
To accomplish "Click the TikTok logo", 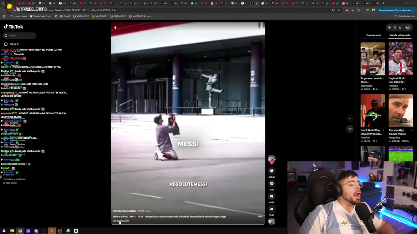I will (x=13, y=27).
